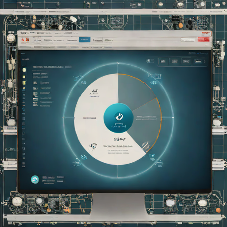
Task: Open the white field left of the red toolbar button
Action: pos(188,40)
